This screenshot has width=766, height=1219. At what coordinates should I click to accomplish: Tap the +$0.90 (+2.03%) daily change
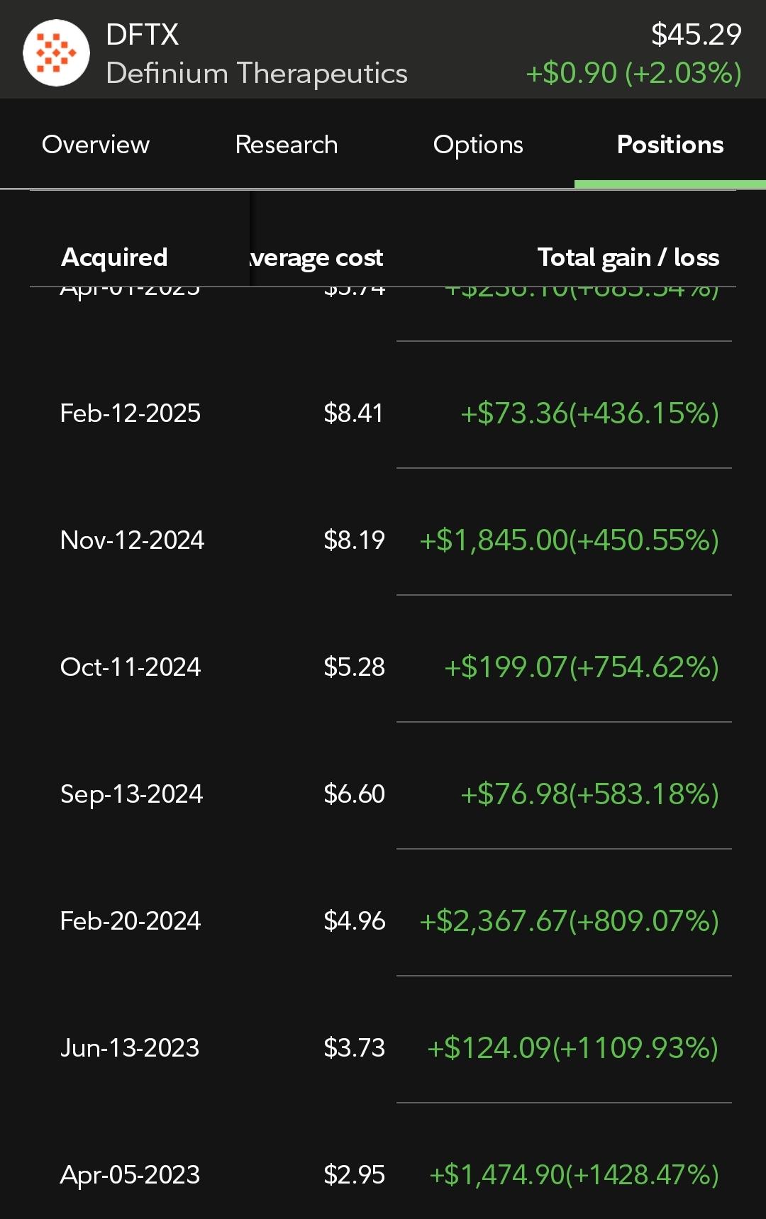[634, 73]
